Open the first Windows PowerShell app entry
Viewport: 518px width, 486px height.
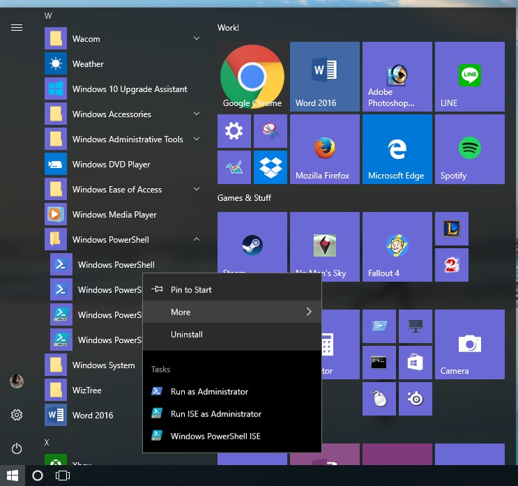(x=125, y=265)
